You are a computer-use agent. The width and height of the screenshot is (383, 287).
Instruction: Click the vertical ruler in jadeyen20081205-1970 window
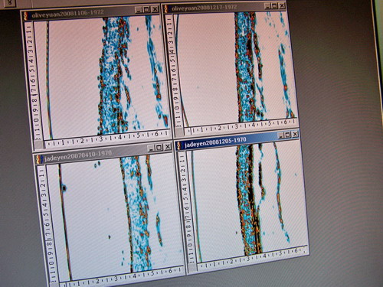click(x=186, y=207)
